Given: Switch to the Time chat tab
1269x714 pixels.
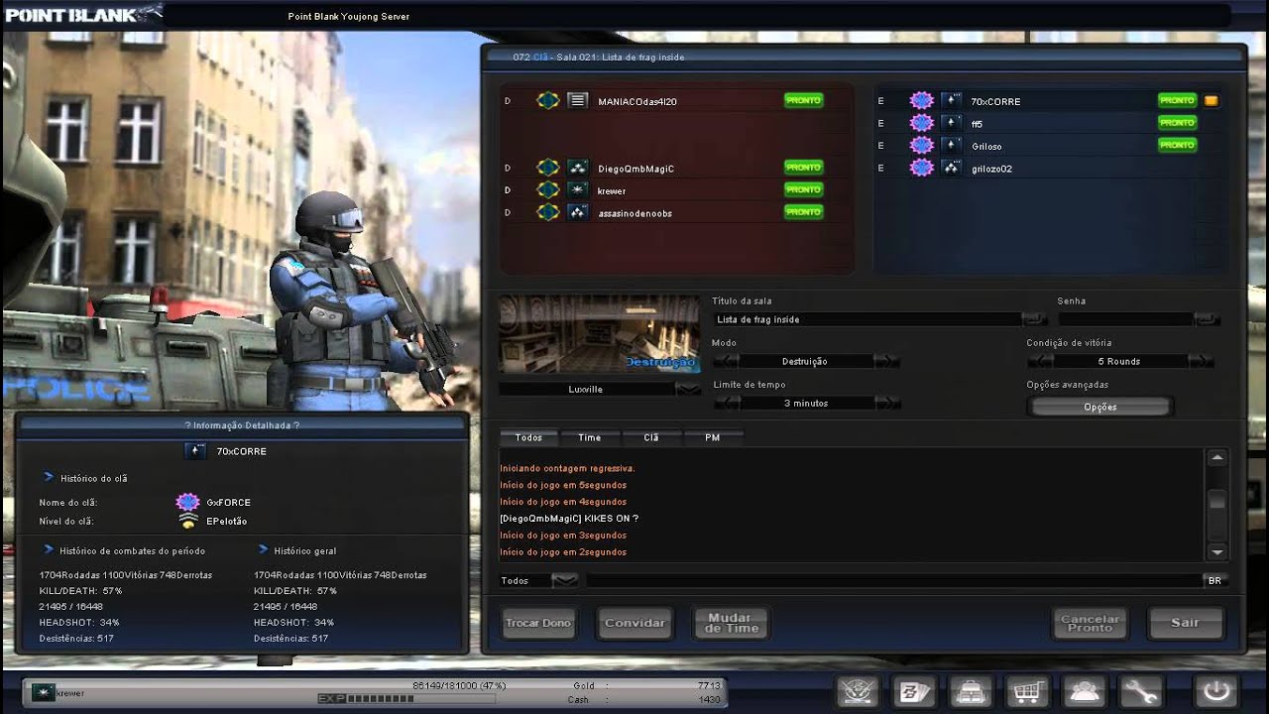Looking at the screenshot, I should point(589,437).
